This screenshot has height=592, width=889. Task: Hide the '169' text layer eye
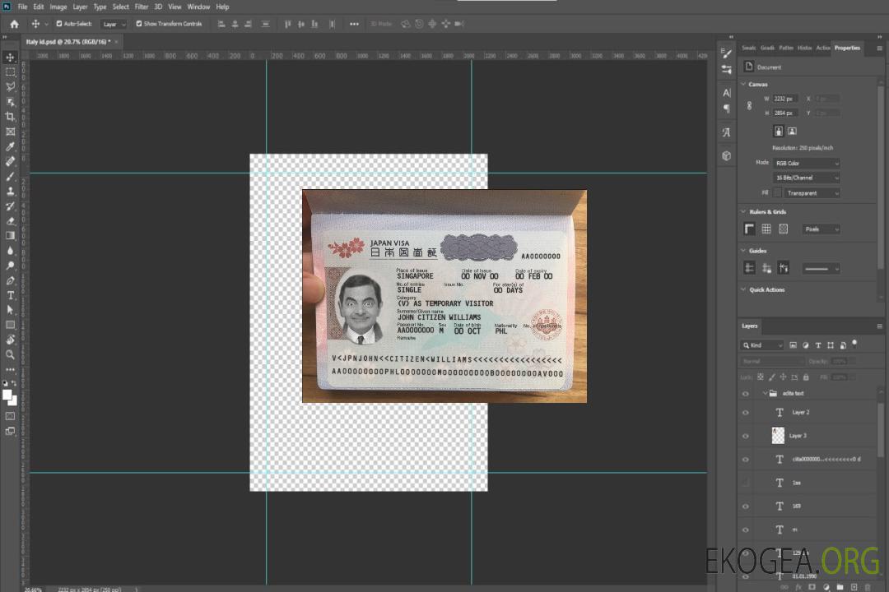click(746, 506)
